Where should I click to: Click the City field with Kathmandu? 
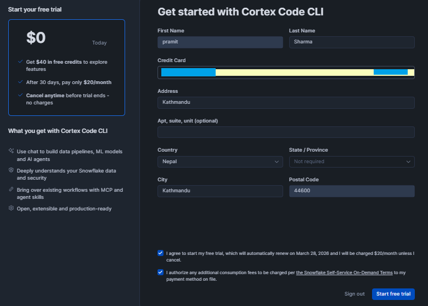point(220,191)
